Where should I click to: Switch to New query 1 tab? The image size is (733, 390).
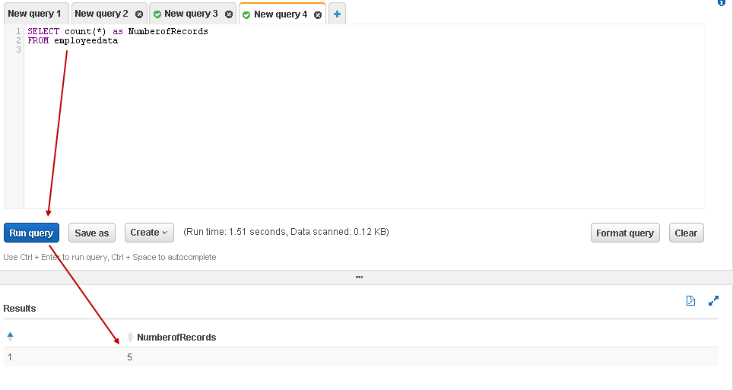click(34, 14)
